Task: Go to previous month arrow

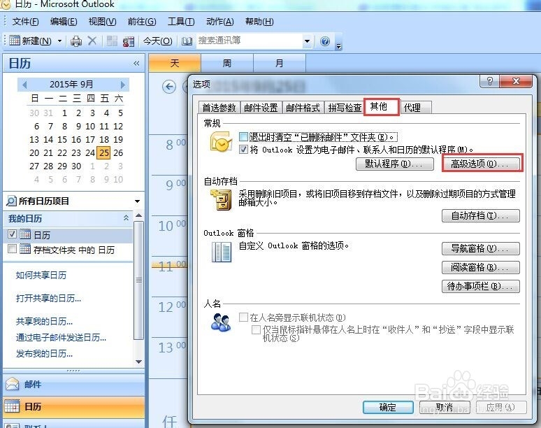Action: pyautogui.click(x=24, y=85)
